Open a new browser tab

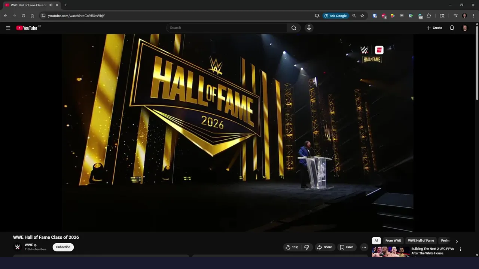pyautogui.click(x=65, y=5)
